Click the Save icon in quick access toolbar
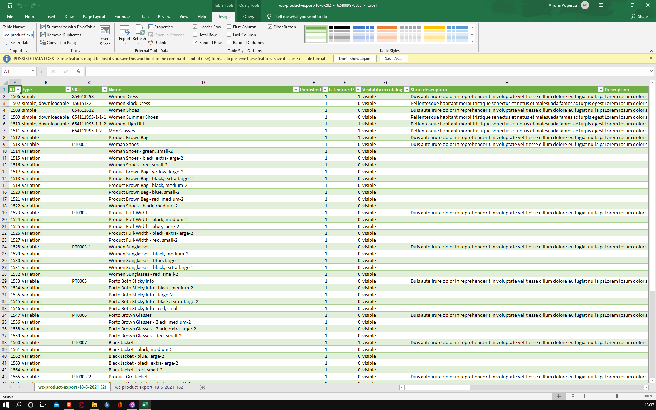This screenshot has height=410, width=656. pyautogui.click(x=10, y=5)
